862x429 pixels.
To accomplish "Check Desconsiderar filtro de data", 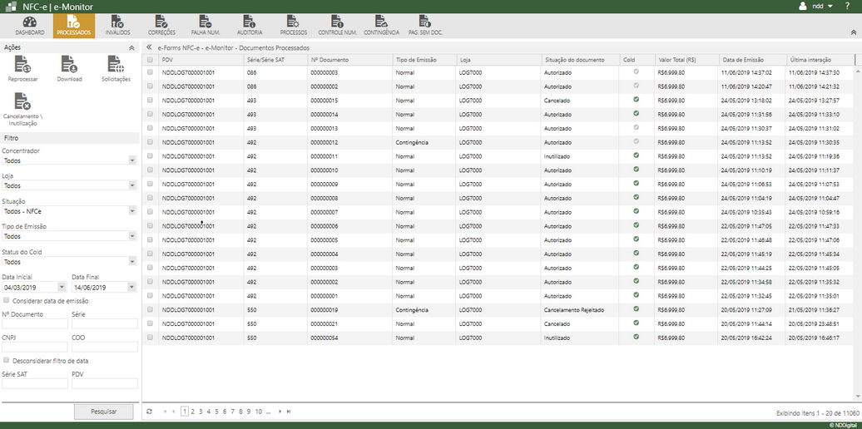I will [x=7, y=361].
